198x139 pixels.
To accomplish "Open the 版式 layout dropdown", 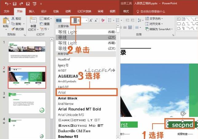I will (46, 19).
